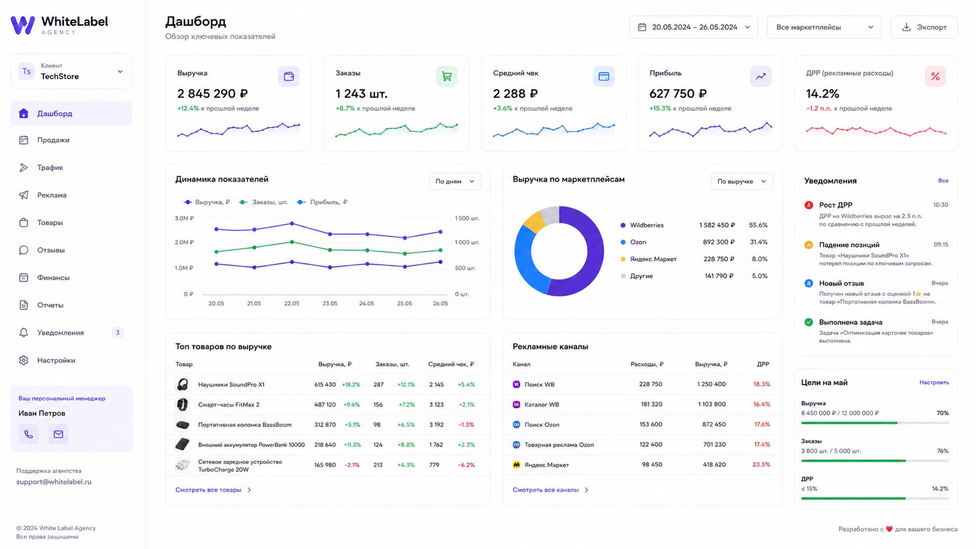Click the Поиск Ozon channel icon
The height and width of the screenshot is (549, 976).
pos(516,425)
